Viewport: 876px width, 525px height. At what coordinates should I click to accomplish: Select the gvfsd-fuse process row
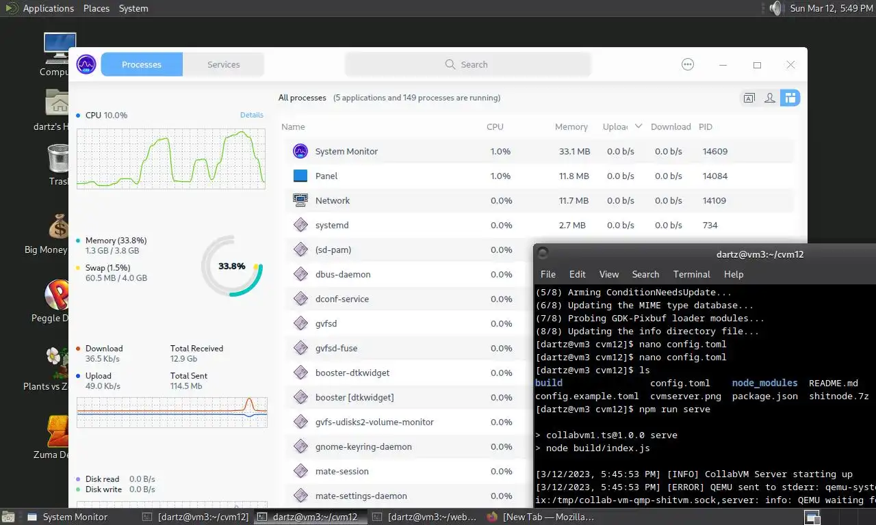pos(409,348)
